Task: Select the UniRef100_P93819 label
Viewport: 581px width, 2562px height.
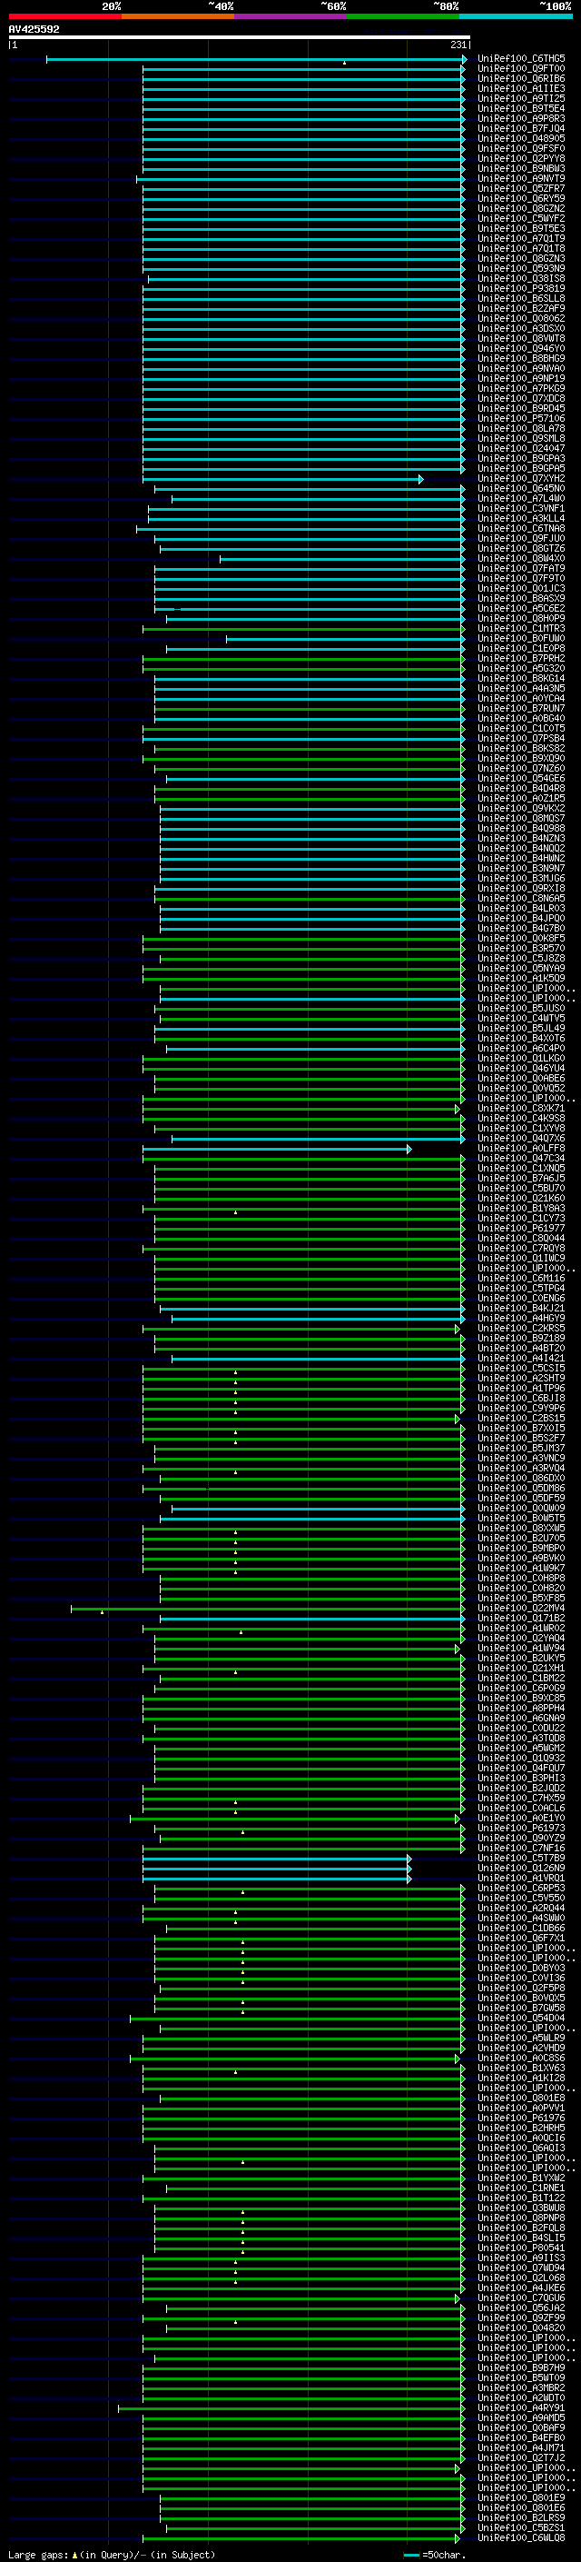Action: [521, 289]
